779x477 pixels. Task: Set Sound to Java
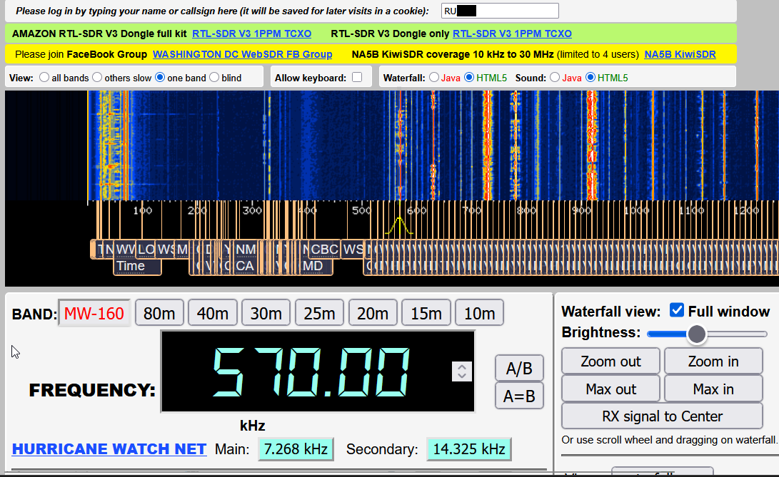[x=555, y=78]
